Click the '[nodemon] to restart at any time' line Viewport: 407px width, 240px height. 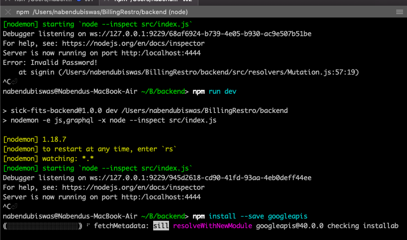(x=89, y=149)
